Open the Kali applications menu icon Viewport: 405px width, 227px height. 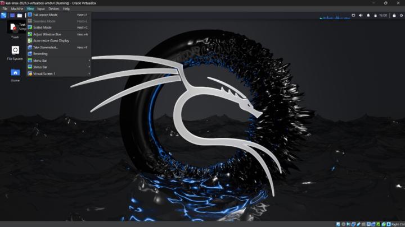click(x=3, y=16)
